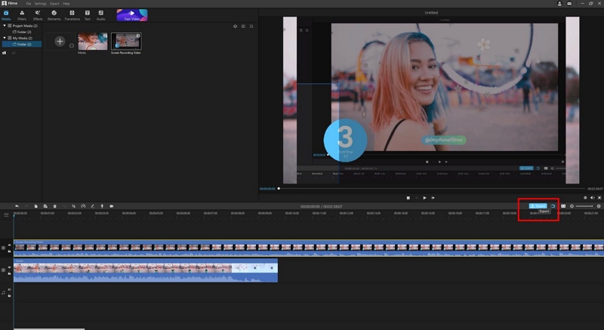
Task: Click the Paste icon in timeline toolbar
Action: click(x=45, y=206)
